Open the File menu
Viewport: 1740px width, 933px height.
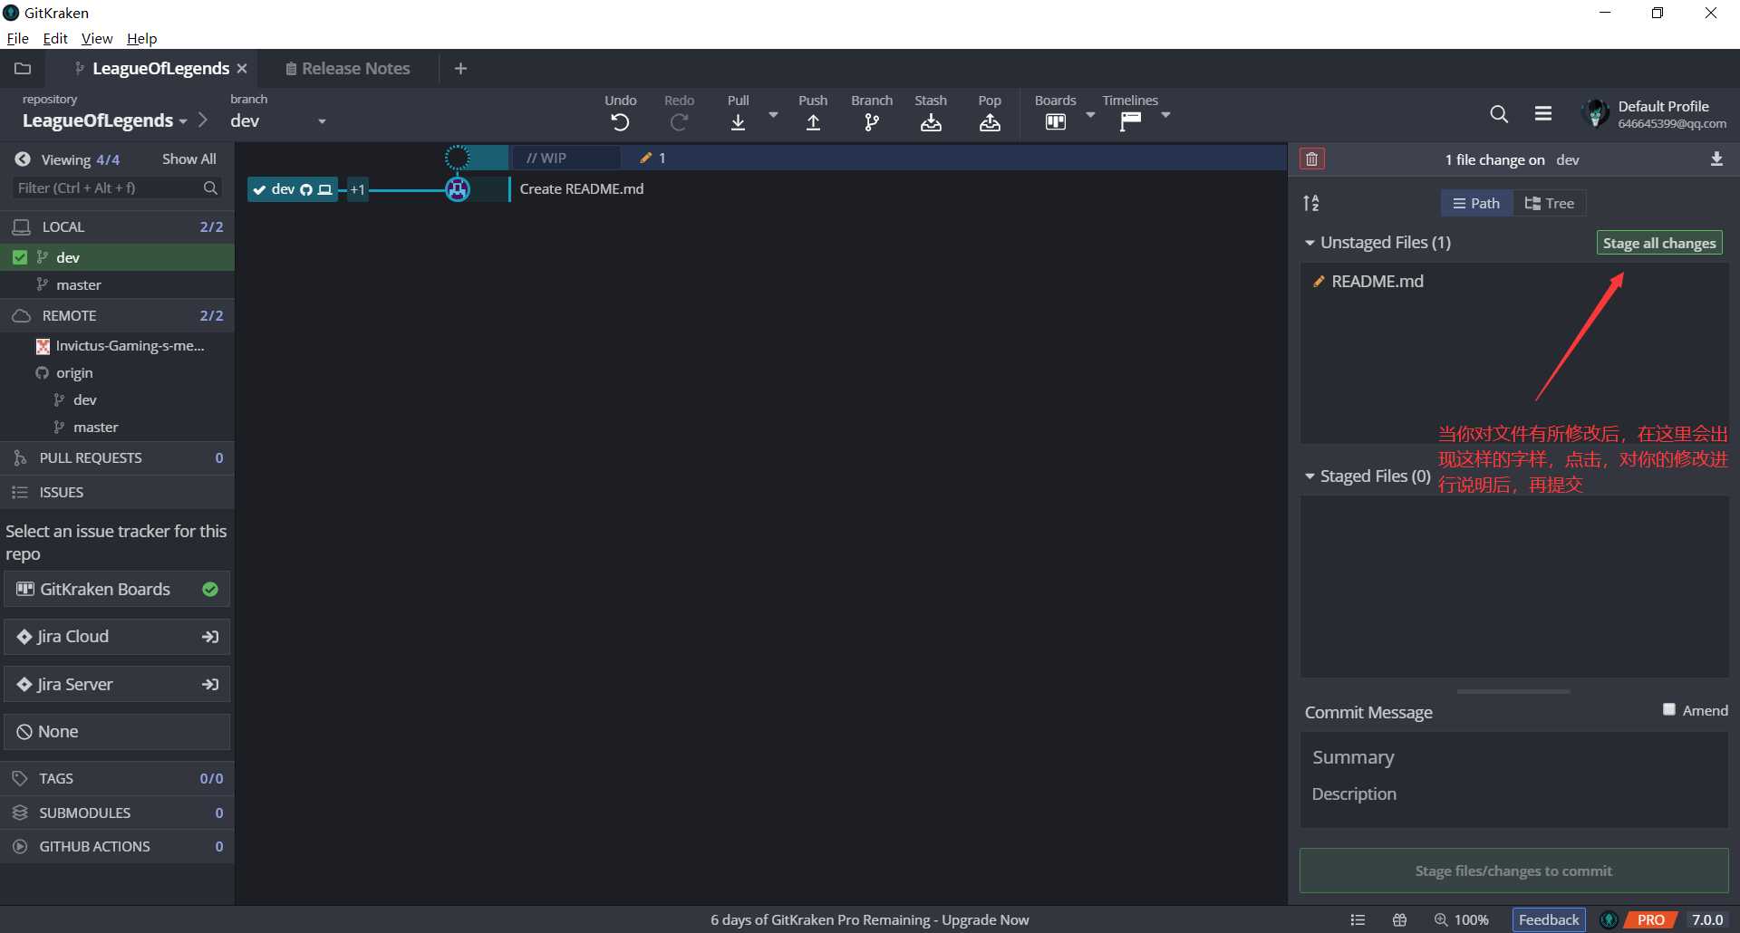coord(17,38)
